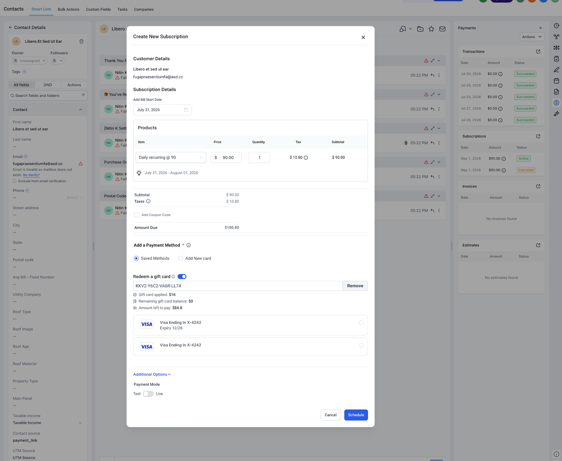Open Invoices external link icon
This screenshot has height=461, width=562.
tap(538, 186)
